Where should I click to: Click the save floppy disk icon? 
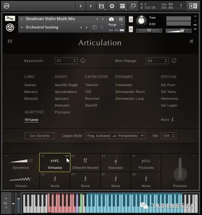pos(101,6)
